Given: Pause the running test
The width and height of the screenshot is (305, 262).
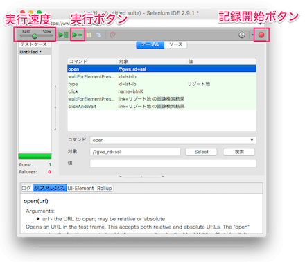Looking at the screenshot, I should [x=89, y=35].
